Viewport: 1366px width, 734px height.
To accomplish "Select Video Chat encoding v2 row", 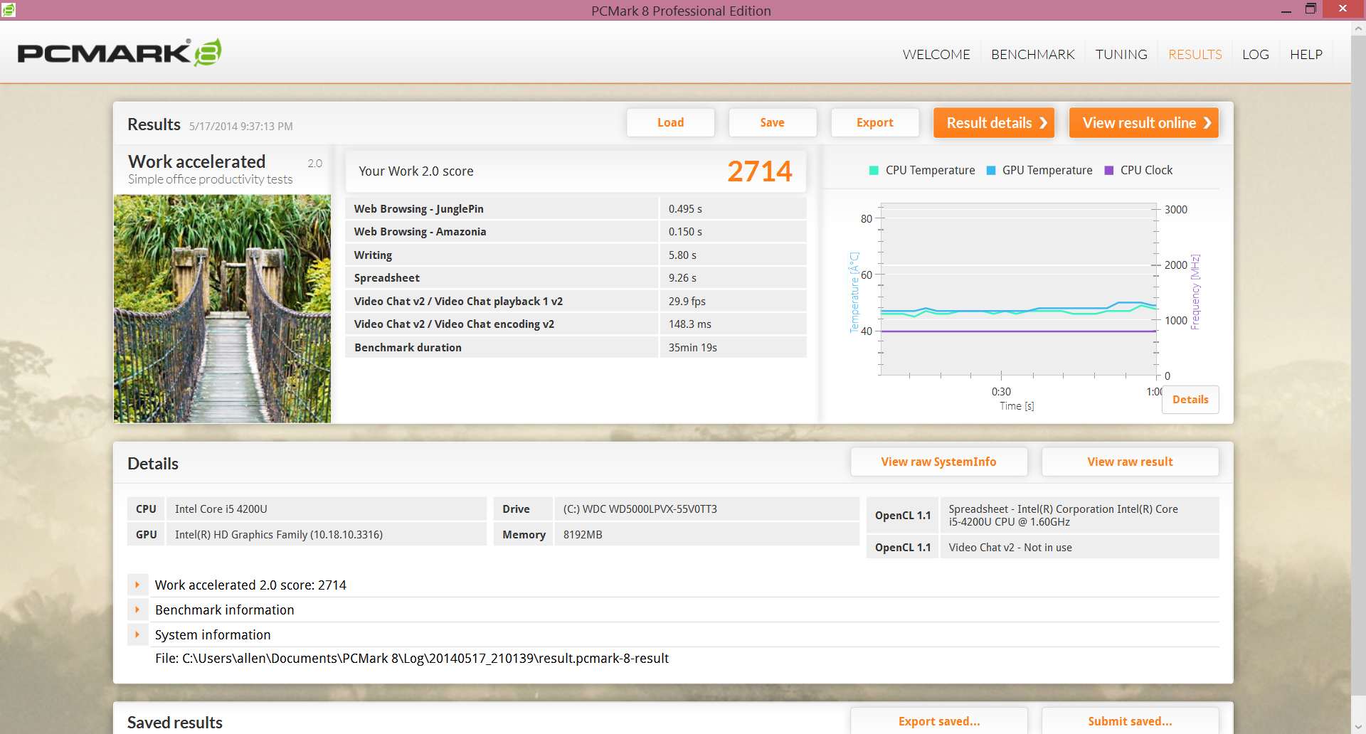I will coord(576,324).
